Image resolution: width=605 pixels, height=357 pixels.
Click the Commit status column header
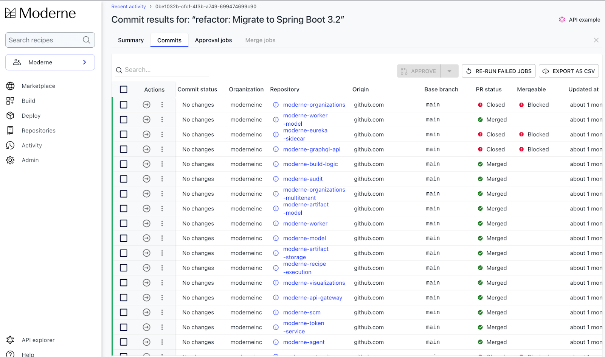coord(197,89)
